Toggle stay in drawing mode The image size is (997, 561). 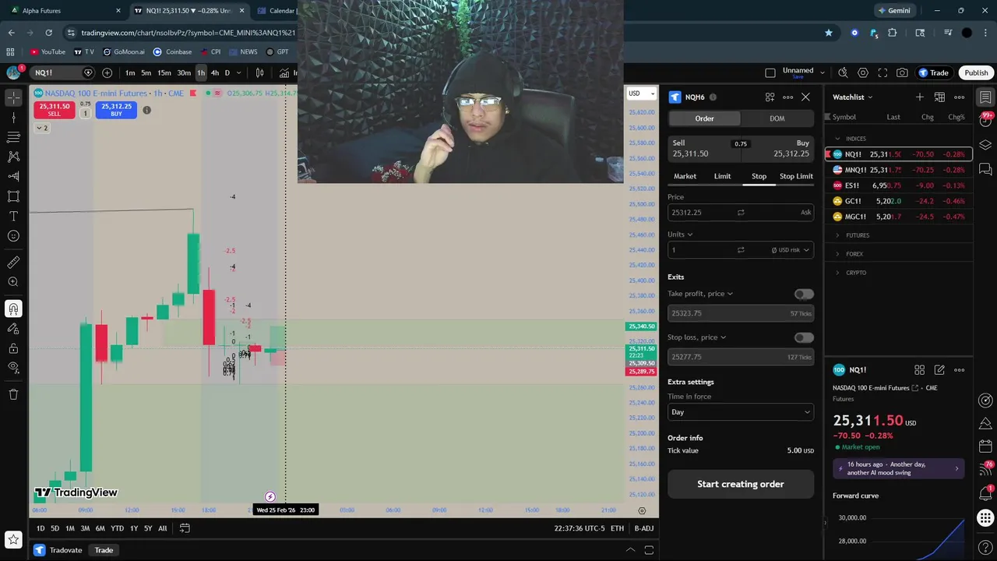click(13, 329)
